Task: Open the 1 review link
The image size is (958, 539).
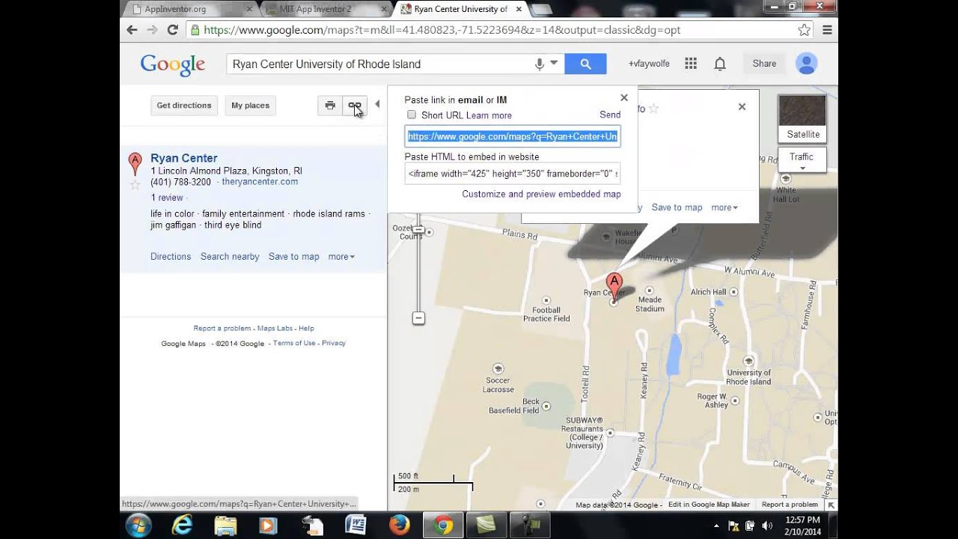Action: point(167,198)
